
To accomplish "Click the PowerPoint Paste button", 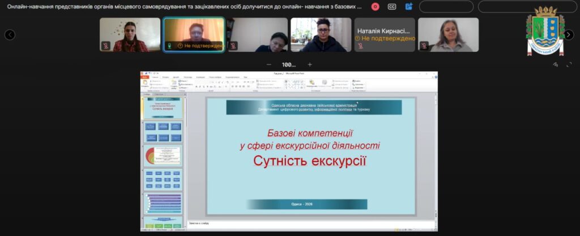I will click(x=146, y=84).
